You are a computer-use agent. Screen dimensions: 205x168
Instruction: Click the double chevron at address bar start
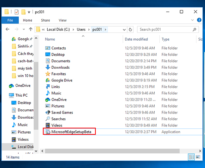[x=43, y=30]
